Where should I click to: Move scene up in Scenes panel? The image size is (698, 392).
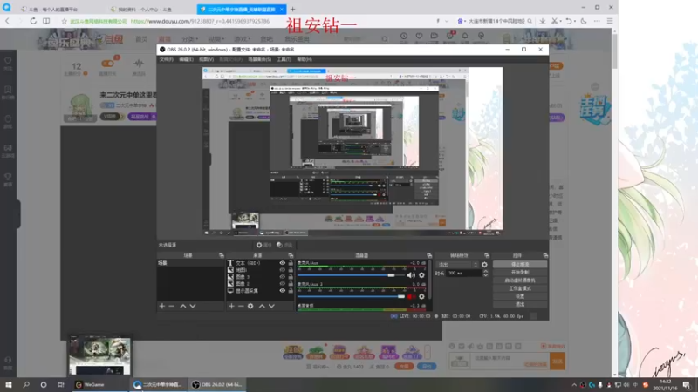click(183, 306)
